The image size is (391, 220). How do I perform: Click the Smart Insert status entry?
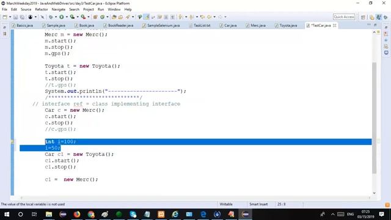tap(258, 204)
